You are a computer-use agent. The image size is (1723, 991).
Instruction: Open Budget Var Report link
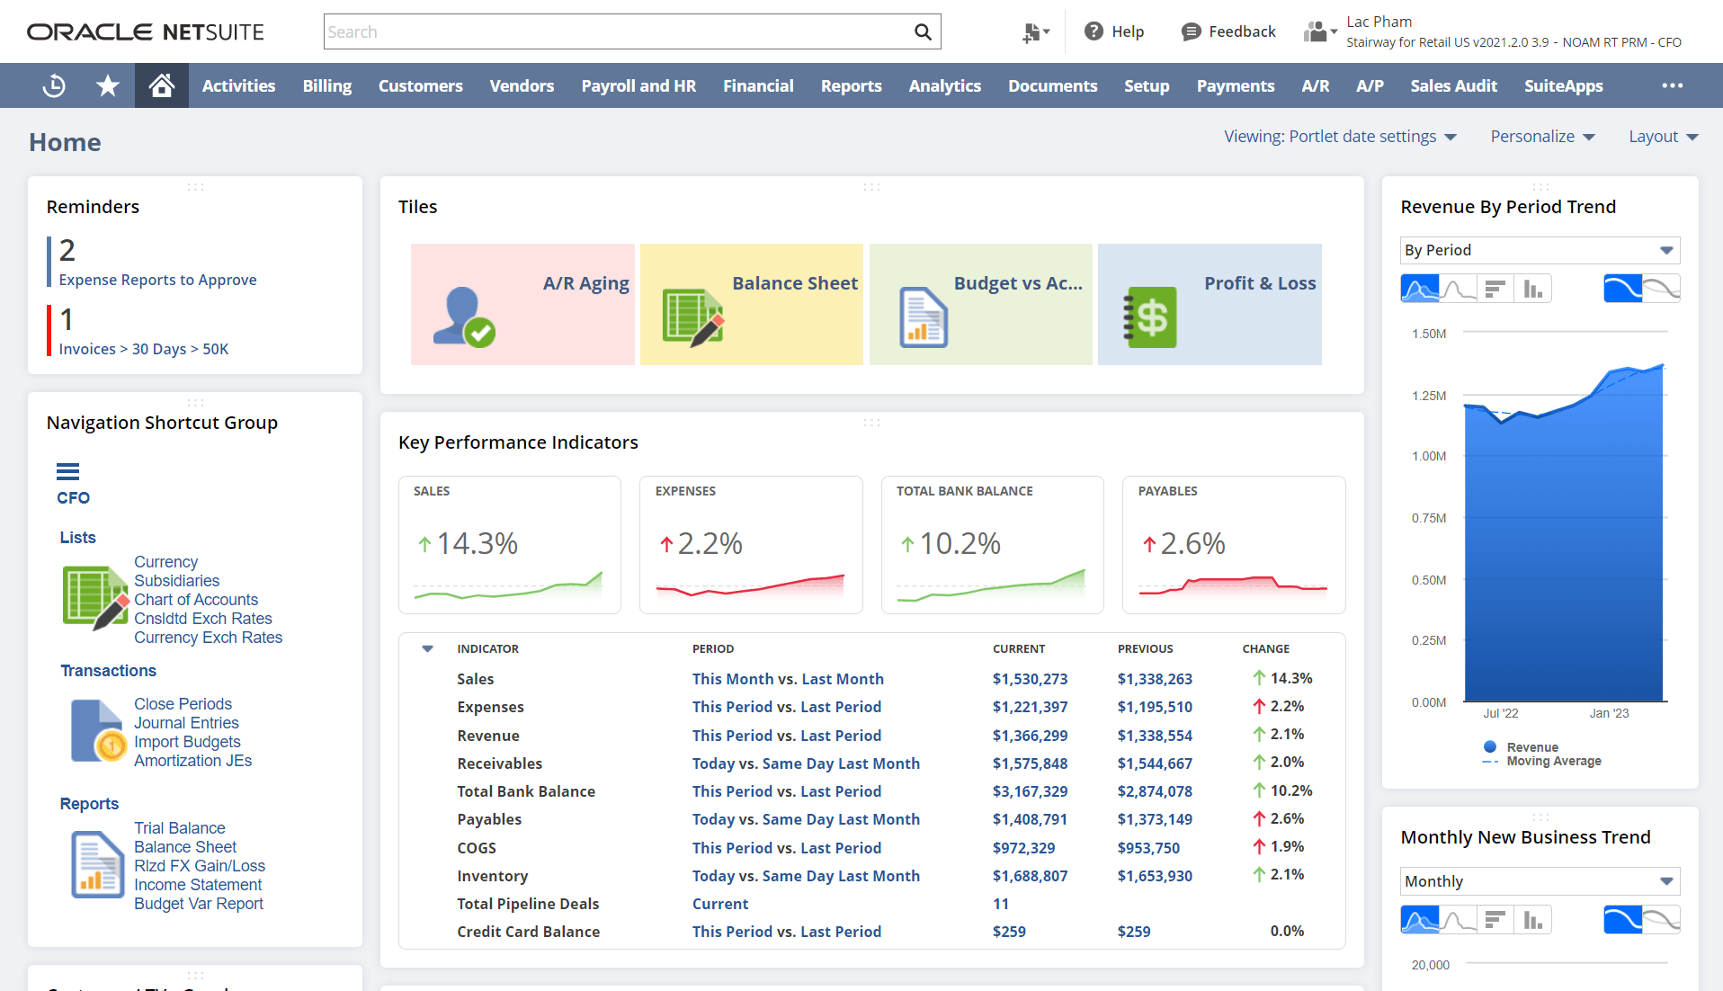pyautogui.click(x=199, y=904)
